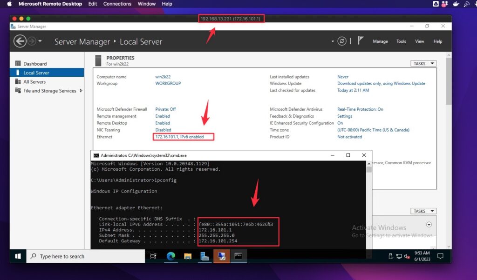Click Real-Time Protection: On link

(x=360, y=109)
